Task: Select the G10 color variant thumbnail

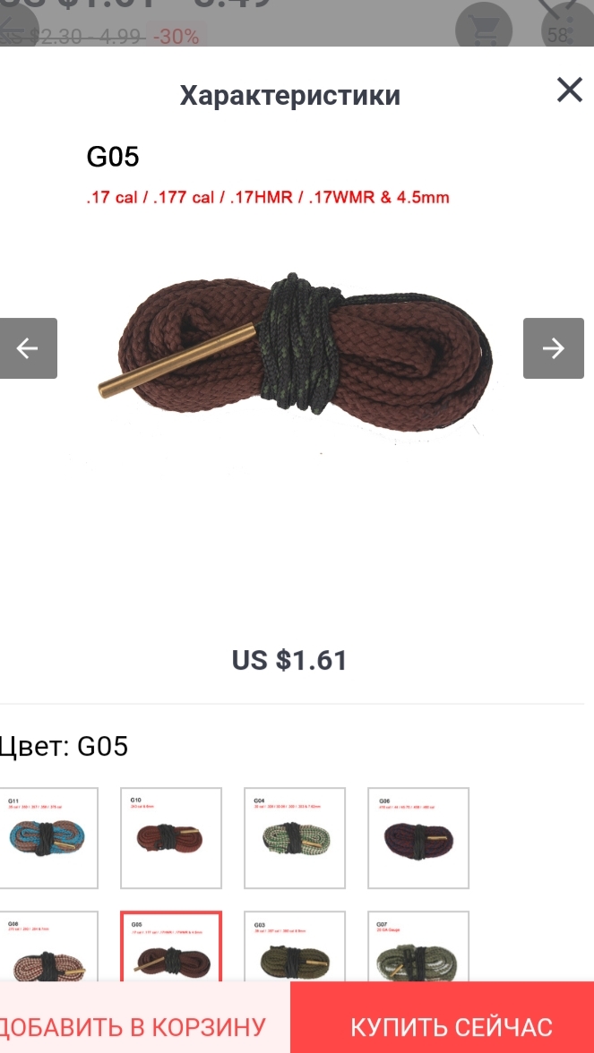Action: [170, 837]
